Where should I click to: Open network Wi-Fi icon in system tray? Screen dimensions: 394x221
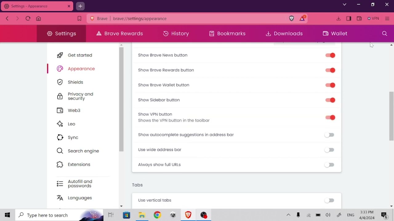pos(309,215)
